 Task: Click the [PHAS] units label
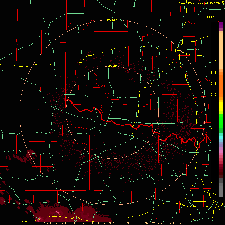pos(211,17)
